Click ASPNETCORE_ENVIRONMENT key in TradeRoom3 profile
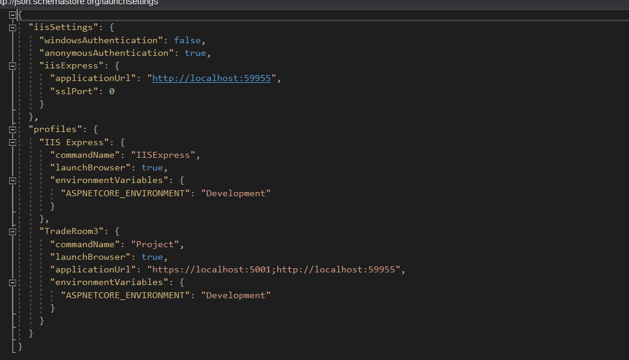 (x=125, y=295)
